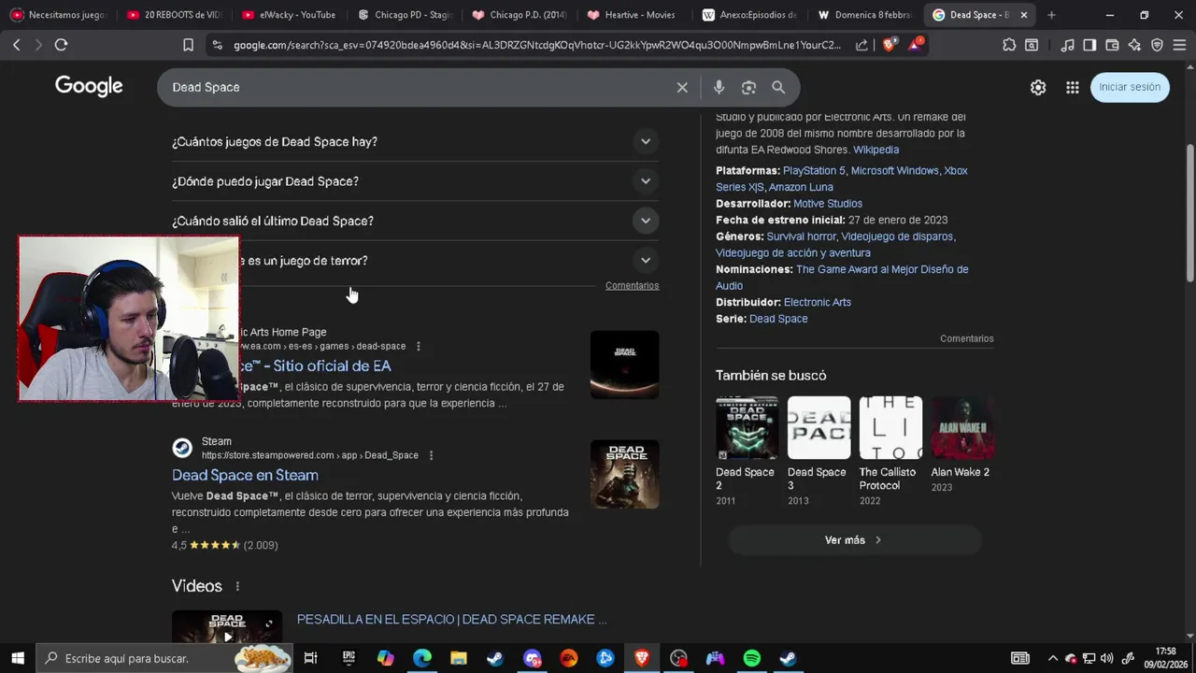Open the new tab plus button
The width and height of the screenshot is (1196, 673).
click(x=1051, y=15)
